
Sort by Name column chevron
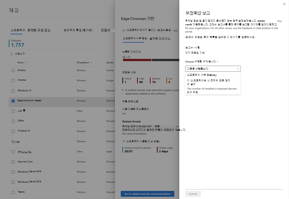26,63
